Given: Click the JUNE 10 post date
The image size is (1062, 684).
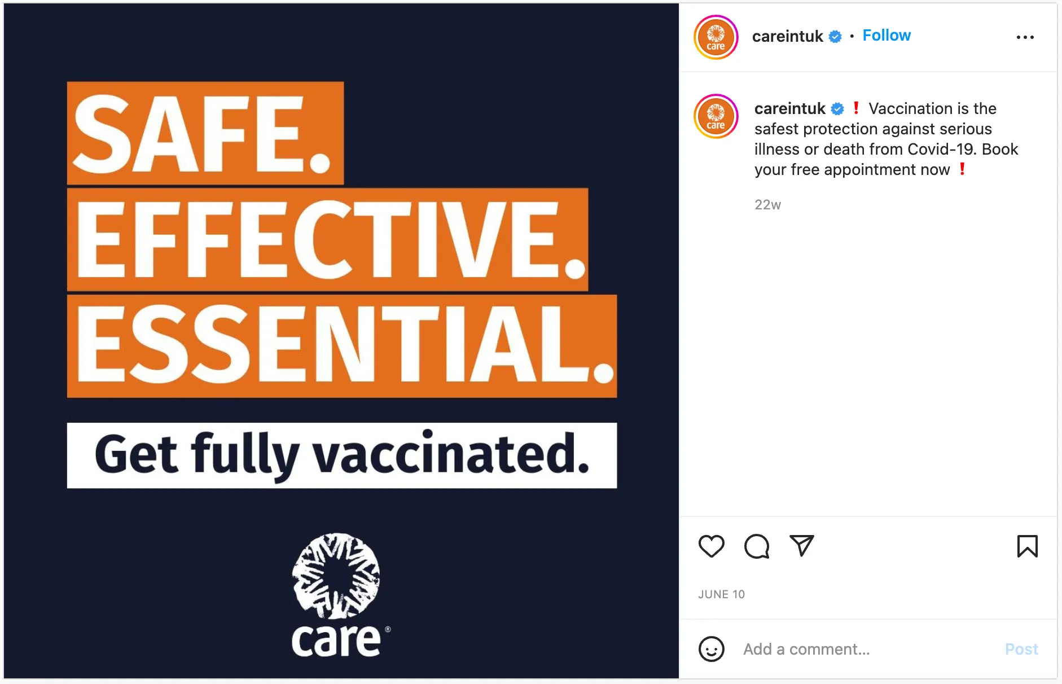Looking at the screenshot, I should point(721,594).
